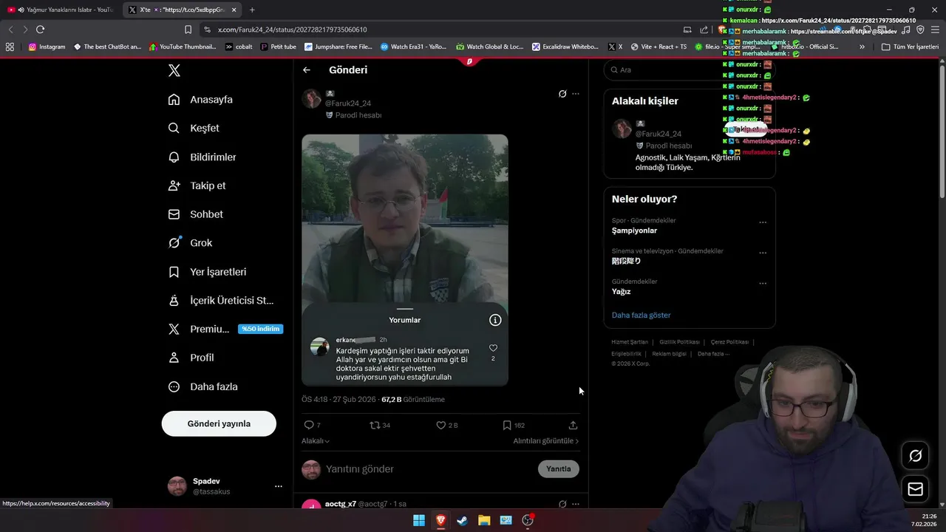Open options for Şampiyonlar trend
The image size is (946, 532).
(763, 222)
